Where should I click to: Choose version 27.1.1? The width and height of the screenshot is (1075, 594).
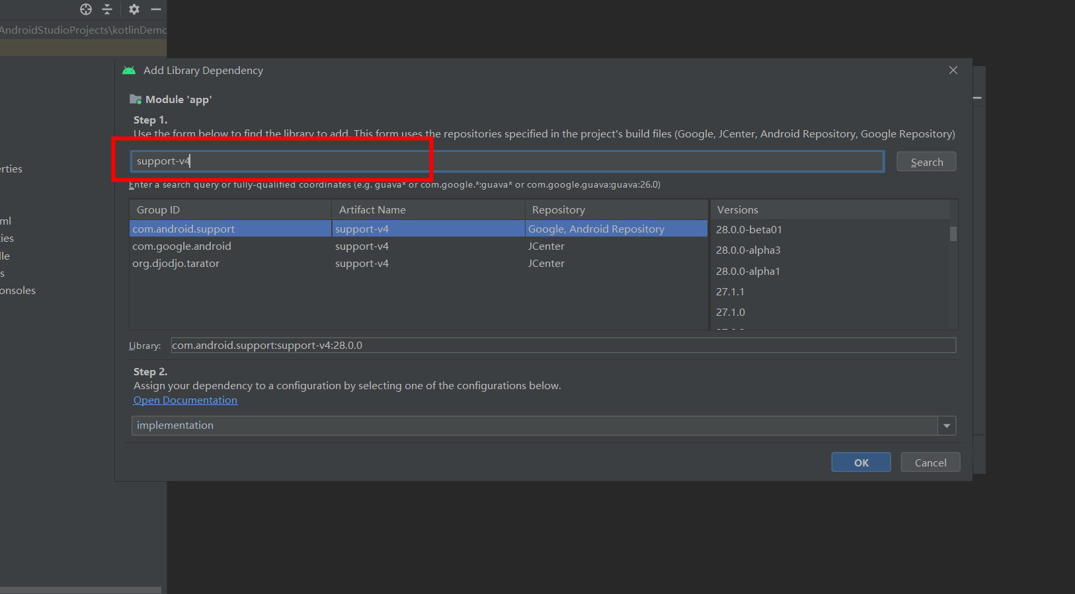(x=730, y=291)
